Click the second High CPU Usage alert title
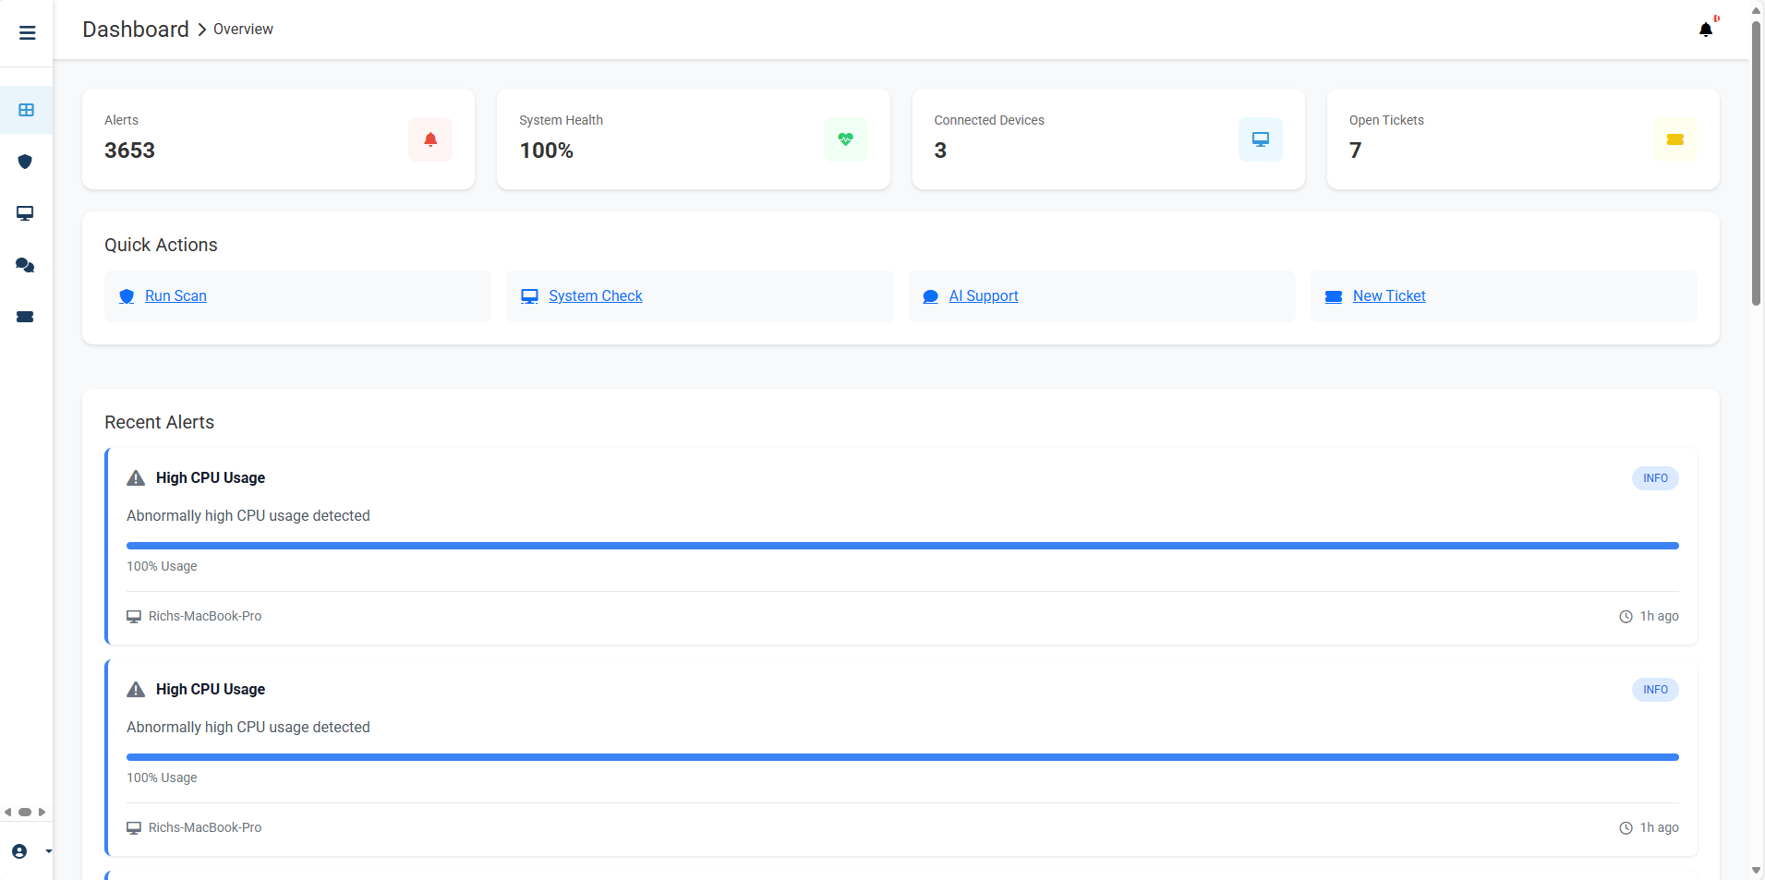Image resolution: width=1765 pixels, height=880 pixels. [211, 690]
